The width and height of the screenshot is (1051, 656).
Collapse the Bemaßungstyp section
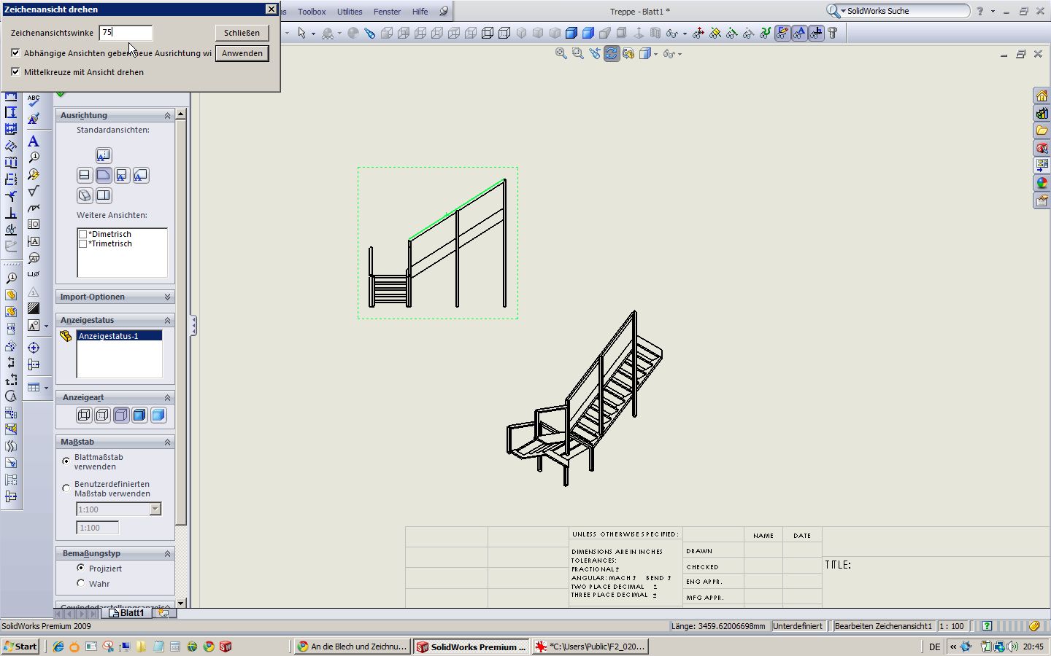(x=167, y=553)
